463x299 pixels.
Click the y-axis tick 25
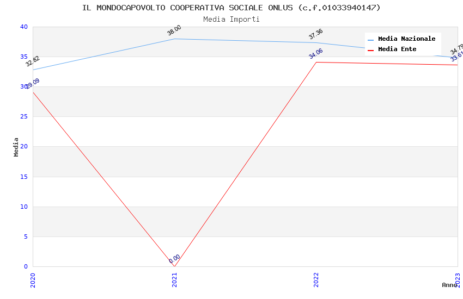(x=24, y=117)
